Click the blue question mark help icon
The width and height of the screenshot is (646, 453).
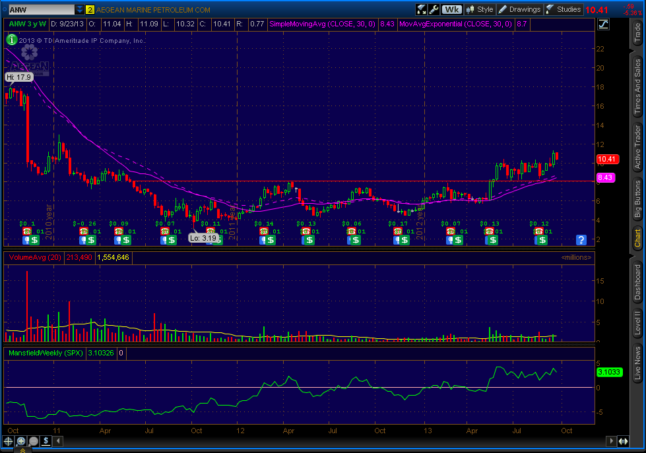click(x=581, y=239)
